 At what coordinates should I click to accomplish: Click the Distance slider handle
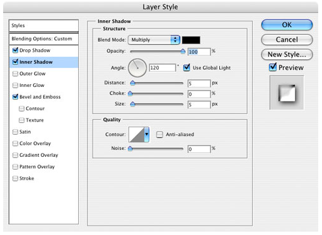point(132,83)
